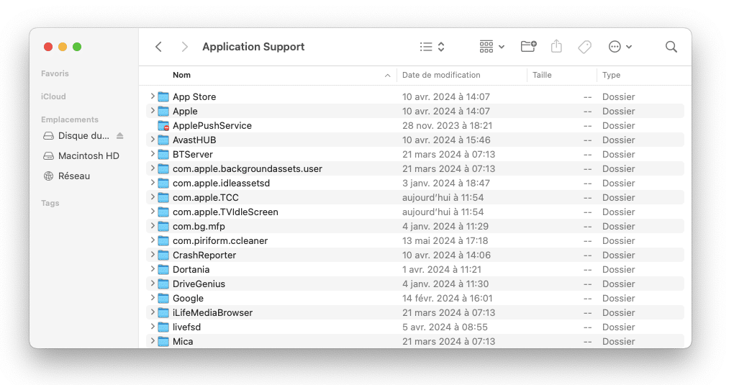Click the App Store folder icon
The width and height of the screenshot is (734, 385).
coord(163,96)
